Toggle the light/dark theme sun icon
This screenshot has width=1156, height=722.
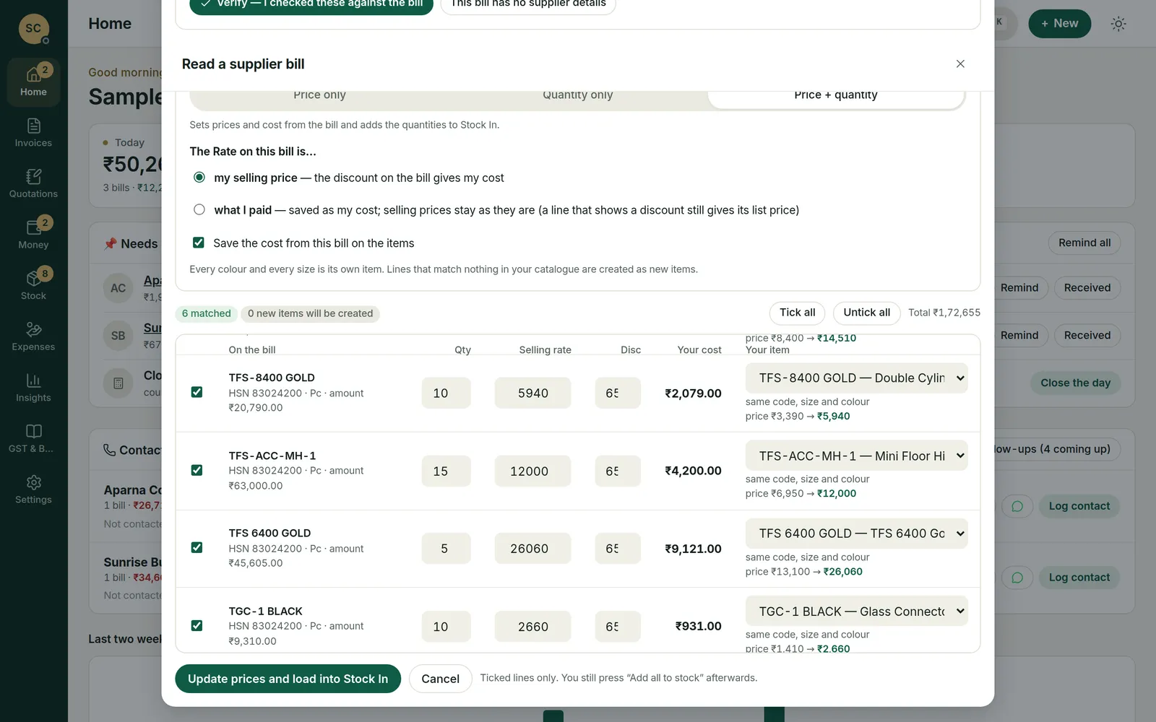1118,24
